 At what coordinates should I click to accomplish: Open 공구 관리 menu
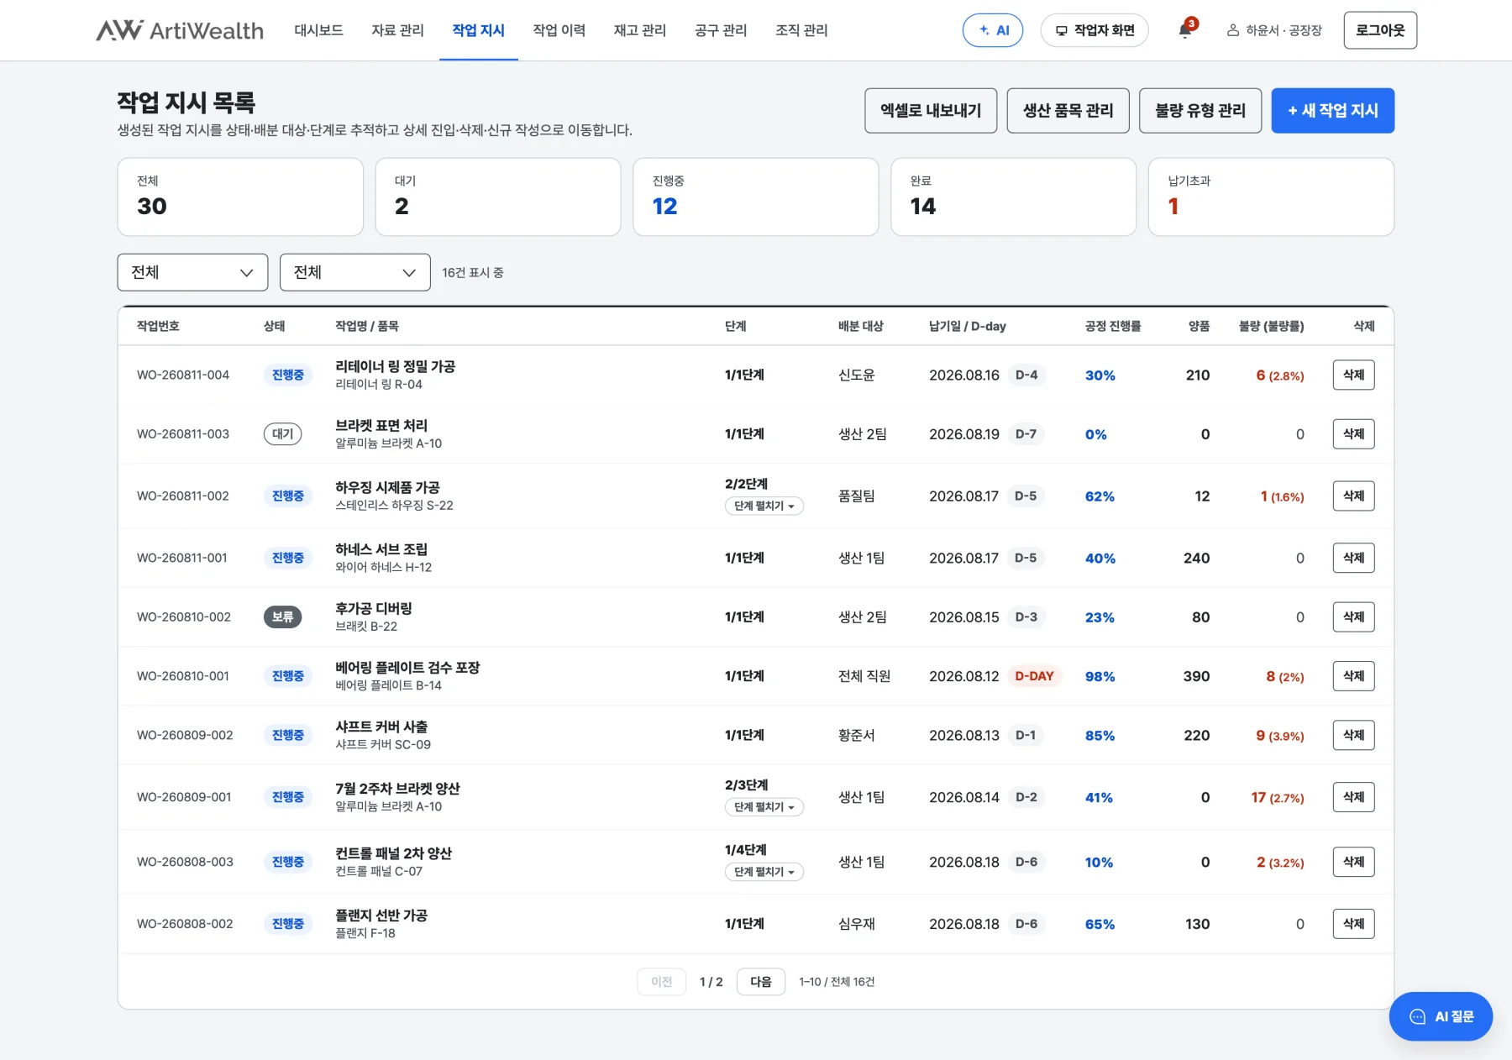pyautogui.click(x=721, y=30)
